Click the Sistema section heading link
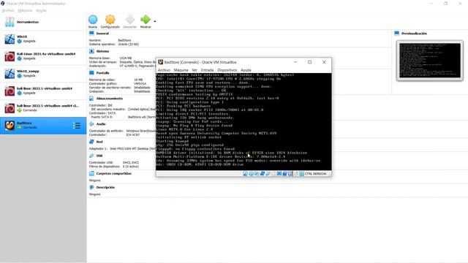468x263 pixels. tap(102, 51)
